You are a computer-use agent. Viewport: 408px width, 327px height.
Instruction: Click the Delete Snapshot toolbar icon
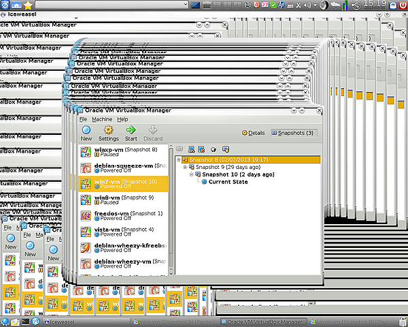click(x=202, y=149)
